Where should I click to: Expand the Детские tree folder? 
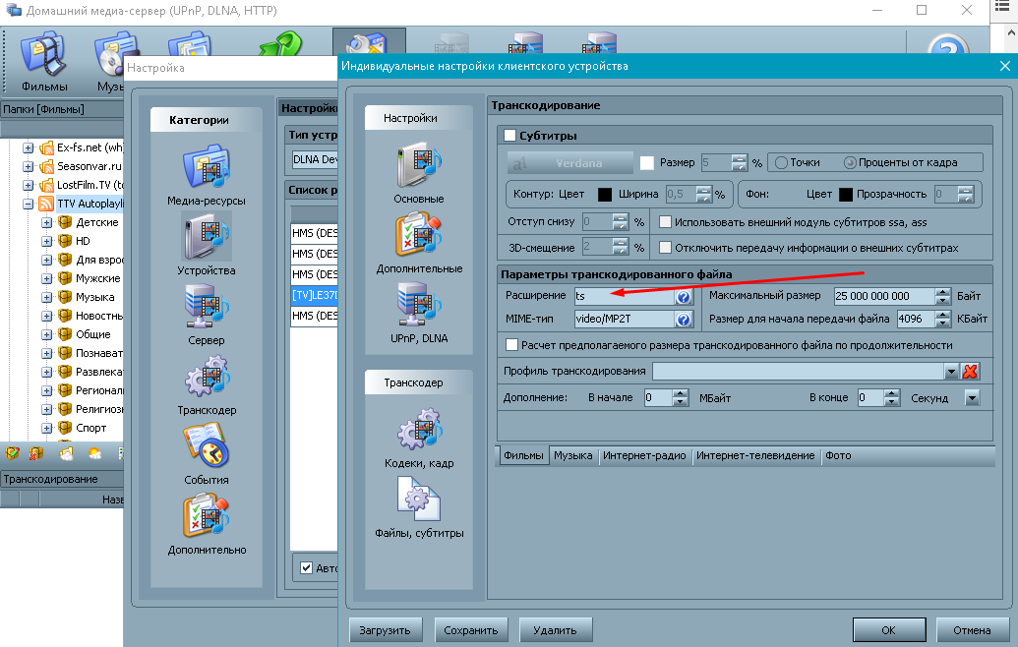[46, 222]
